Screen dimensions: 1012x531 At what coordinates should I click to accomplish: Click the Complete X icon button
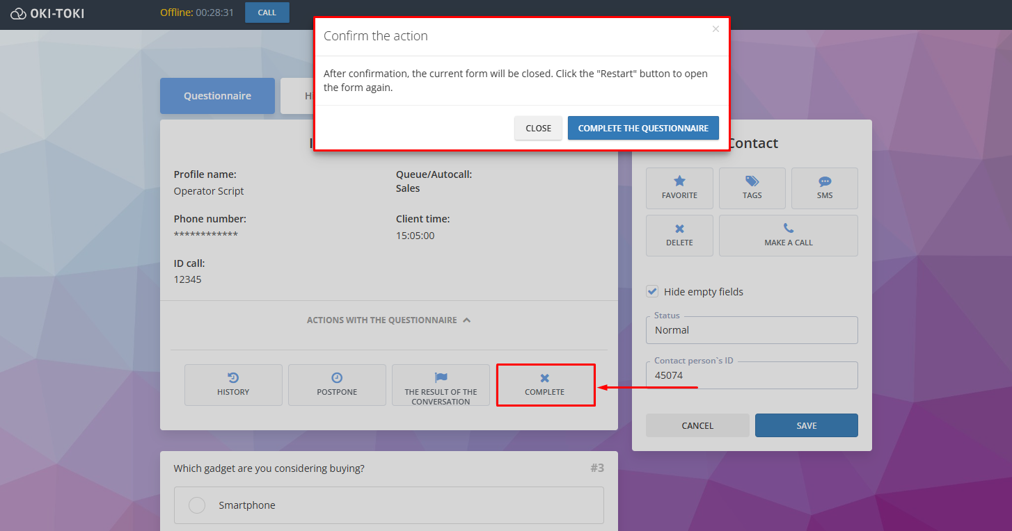point(545,384)
